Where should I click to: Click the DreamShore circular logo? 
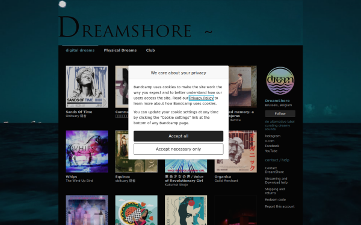click(280, 81)
